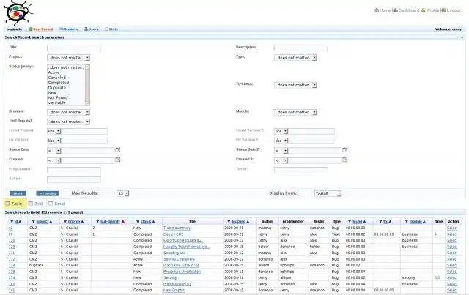This screenshot has height=295, width=469.
Task: Sort priority column descending arrow
Action: point(65,222)
